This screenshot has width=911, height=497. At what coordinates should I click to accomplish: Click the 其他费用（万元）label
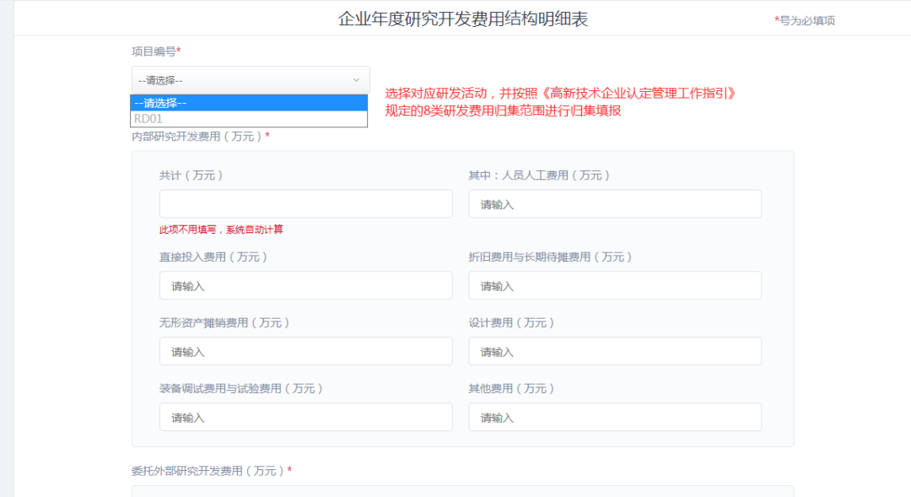coord(511,387)
